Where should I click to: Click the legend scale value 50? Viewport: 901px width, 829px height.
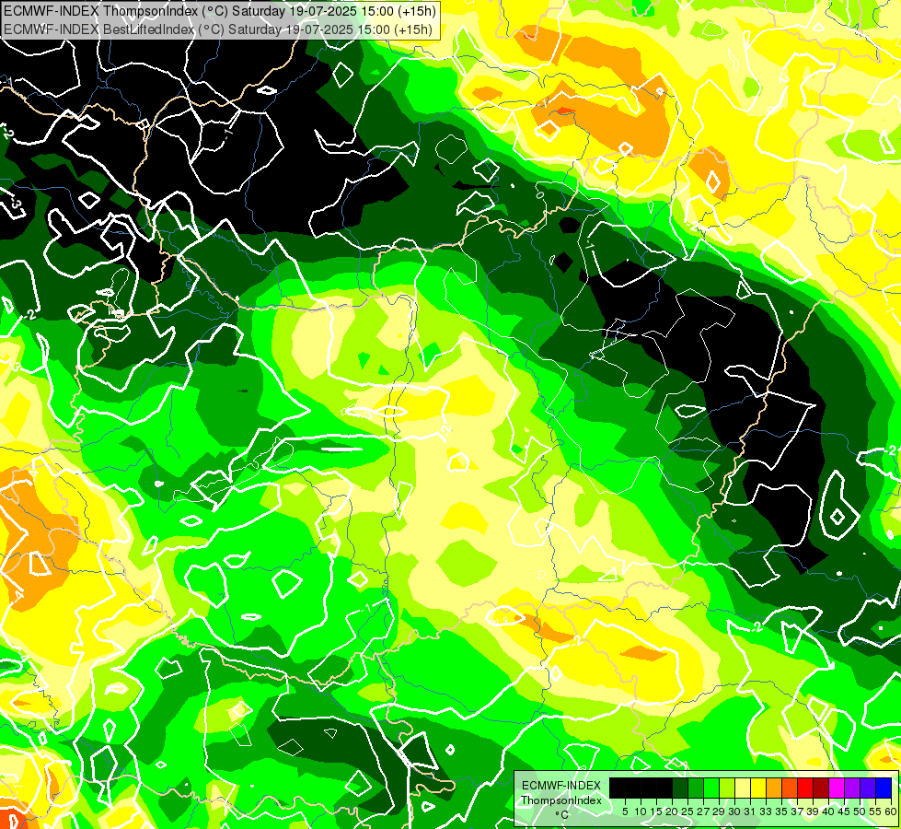(861, 811)
